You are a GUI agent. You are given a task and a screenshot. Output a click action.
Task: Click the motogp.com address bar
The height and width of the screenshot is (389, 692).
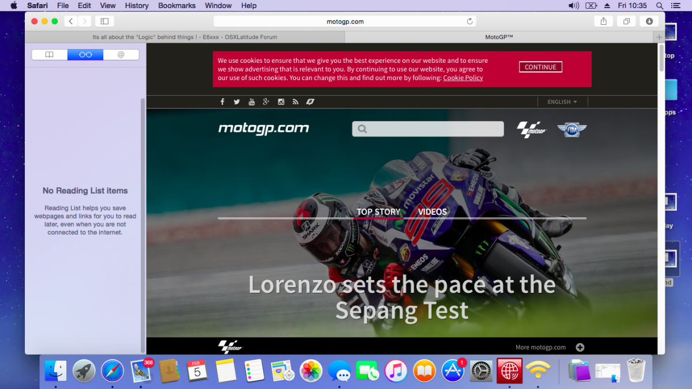pos(345,21)
